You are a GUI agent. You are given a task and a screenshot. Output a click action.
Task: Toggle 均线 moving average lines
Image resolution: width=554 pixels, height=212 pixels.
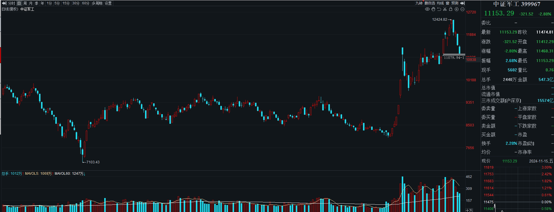click(x=440, y=3)
